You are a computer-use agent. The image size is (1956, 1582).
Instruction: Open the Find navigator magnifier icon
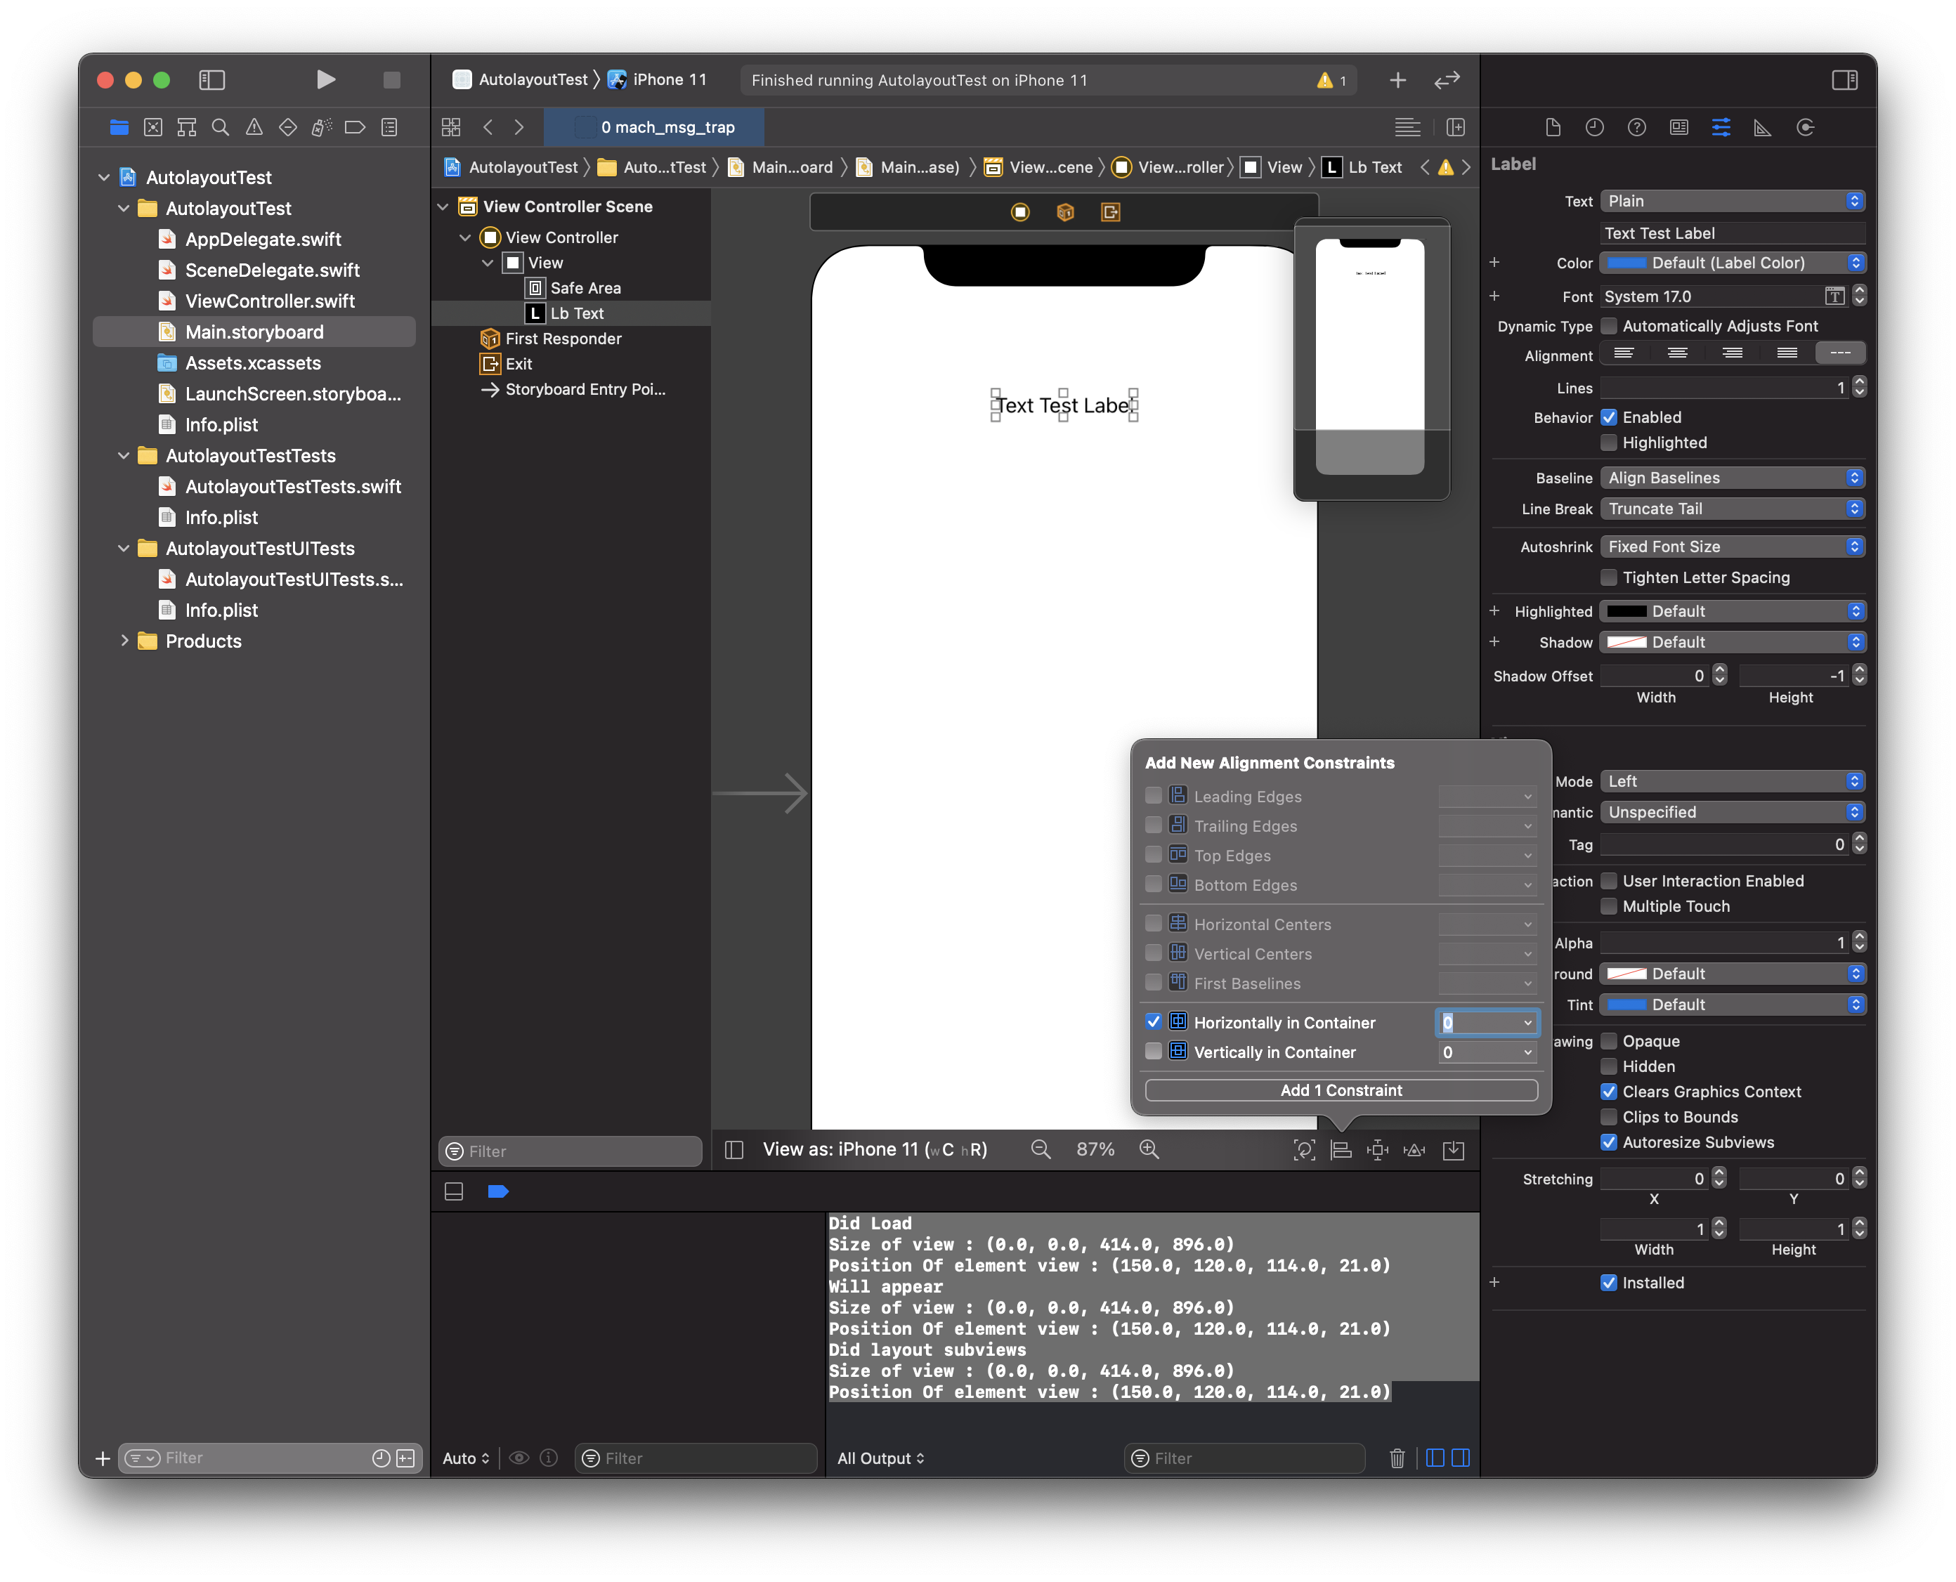tap(221, 128)
